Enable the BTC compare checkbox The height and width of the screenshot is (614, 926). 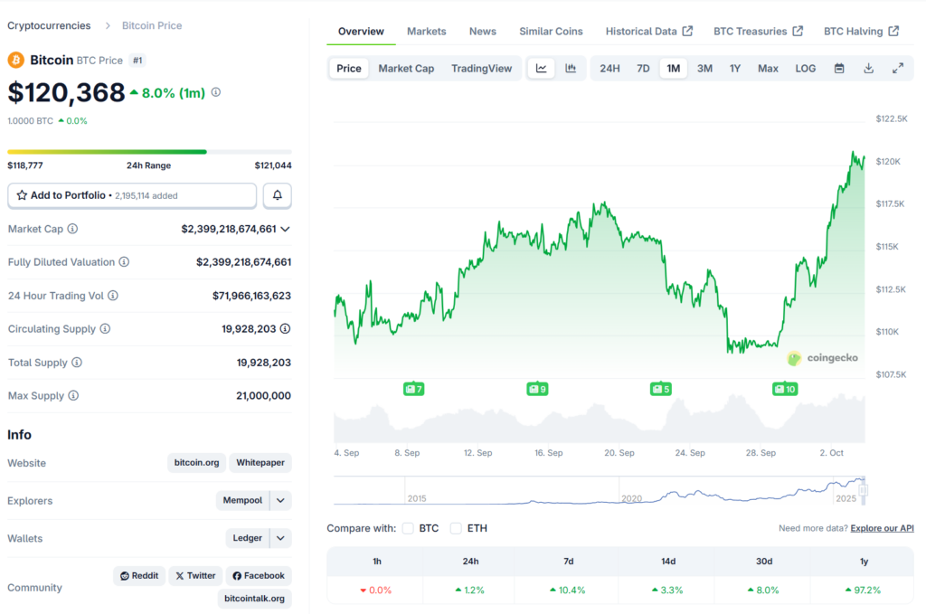pyautogui.click(x=408, y=528)
